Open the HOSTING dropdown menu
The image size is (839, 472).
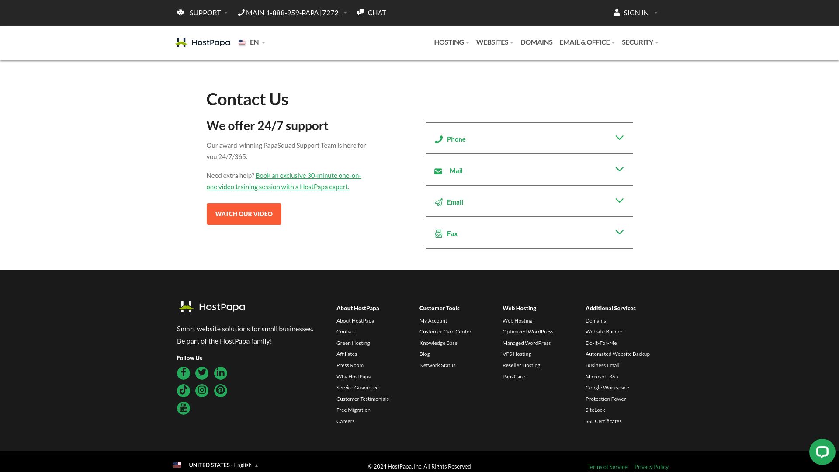(x=451, y=42)
